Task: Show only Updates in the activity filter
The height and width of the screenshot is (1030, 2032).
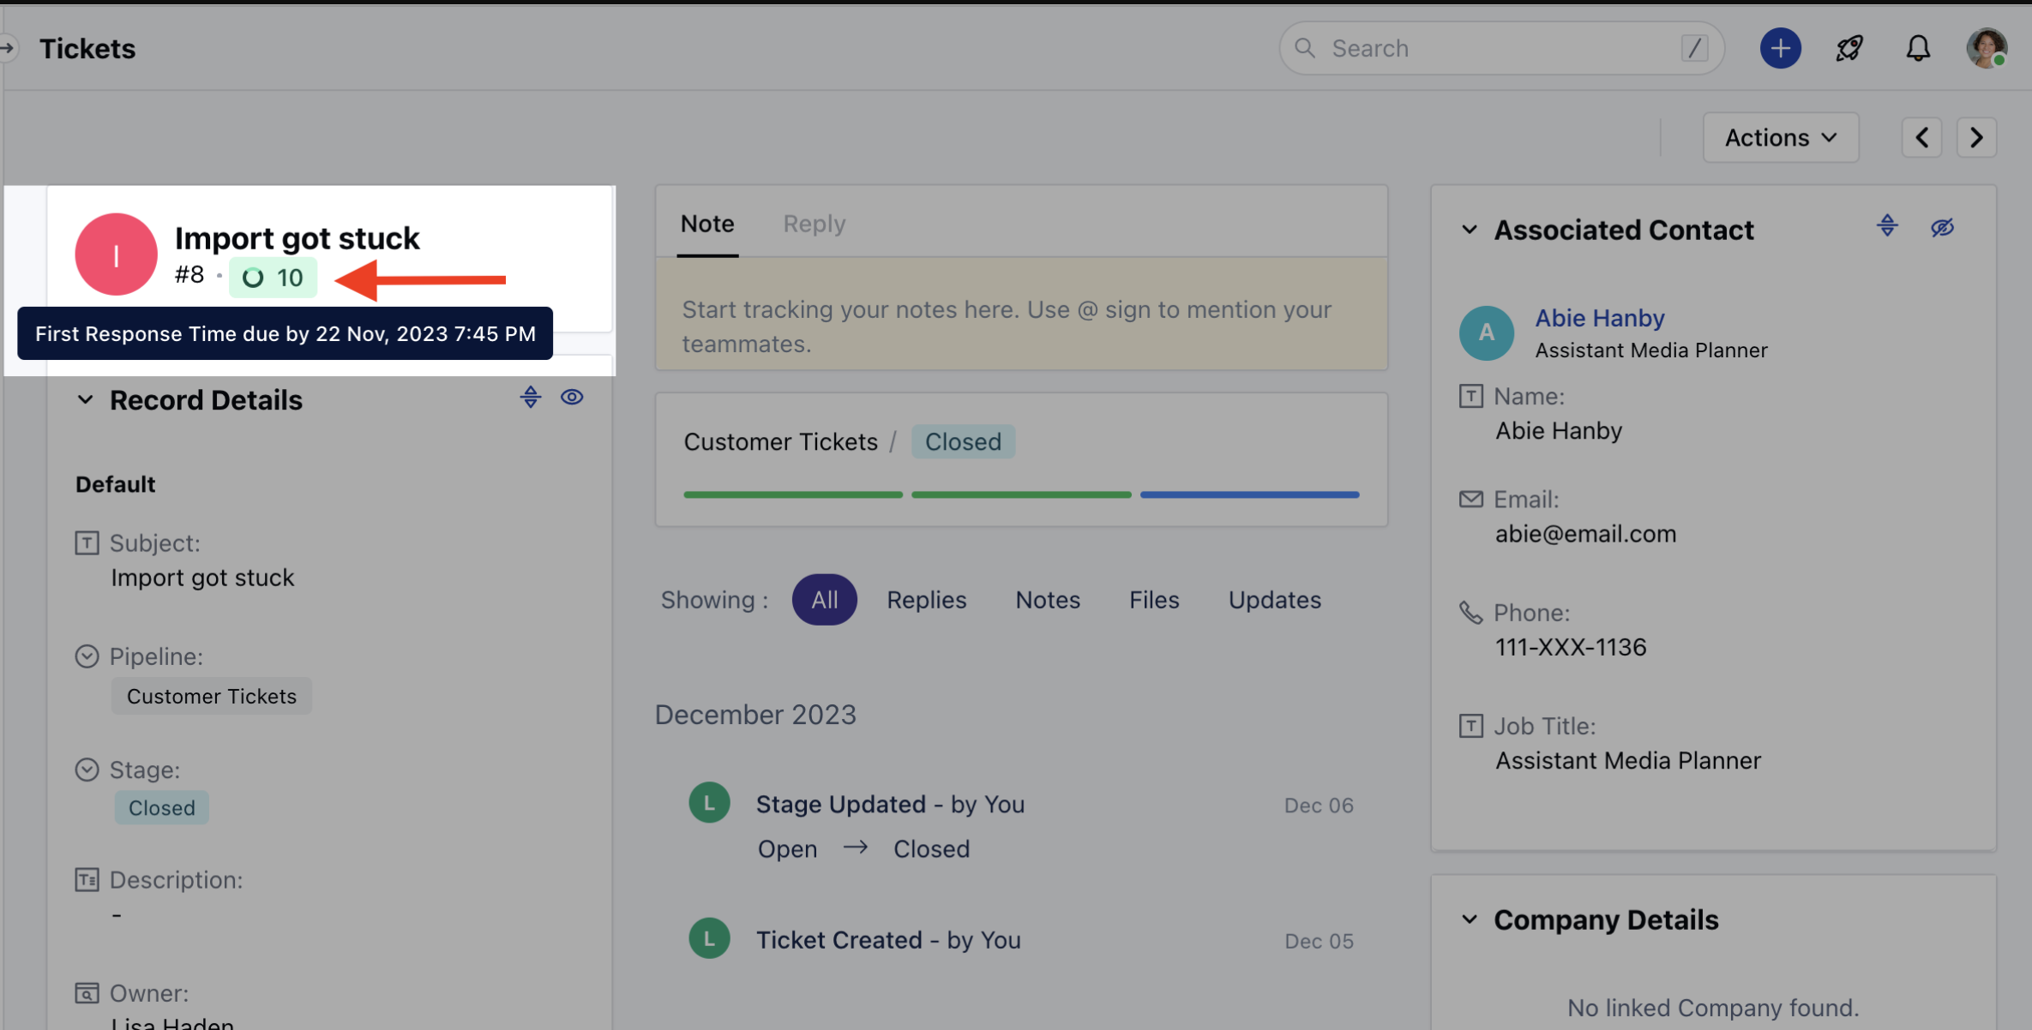Action: tap(1274, 600)
